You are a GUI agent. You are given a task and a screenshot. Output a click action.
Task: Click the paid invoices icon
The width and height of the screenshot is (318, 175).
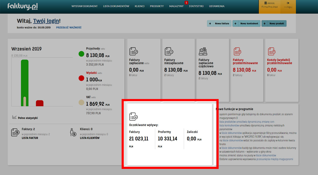(x=134, y=51)
